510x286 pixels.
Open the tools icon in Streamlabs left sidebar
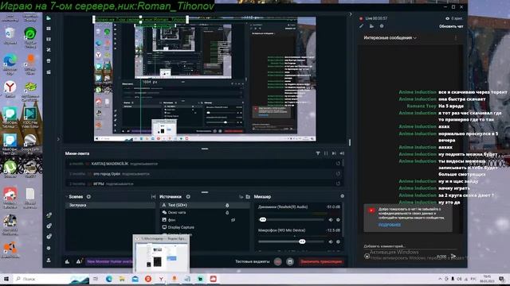49,50
